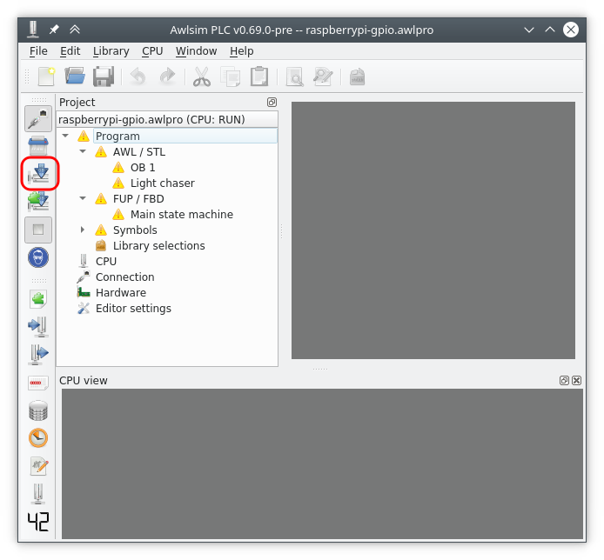The width and height of the screenshot is (604, 560).
Task: Toggle the CPU run/stop square button
Action: click(x=38, y=230)
